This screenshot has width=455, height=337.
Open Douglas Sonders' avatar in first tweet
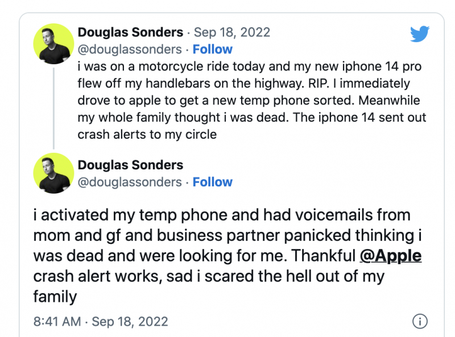click(x=53, y=44)
